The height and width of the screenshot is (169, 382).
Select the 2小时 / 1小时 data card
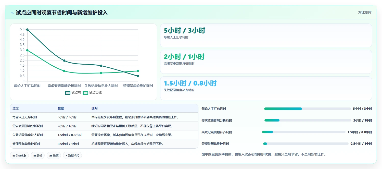click(x=266, y=62)
